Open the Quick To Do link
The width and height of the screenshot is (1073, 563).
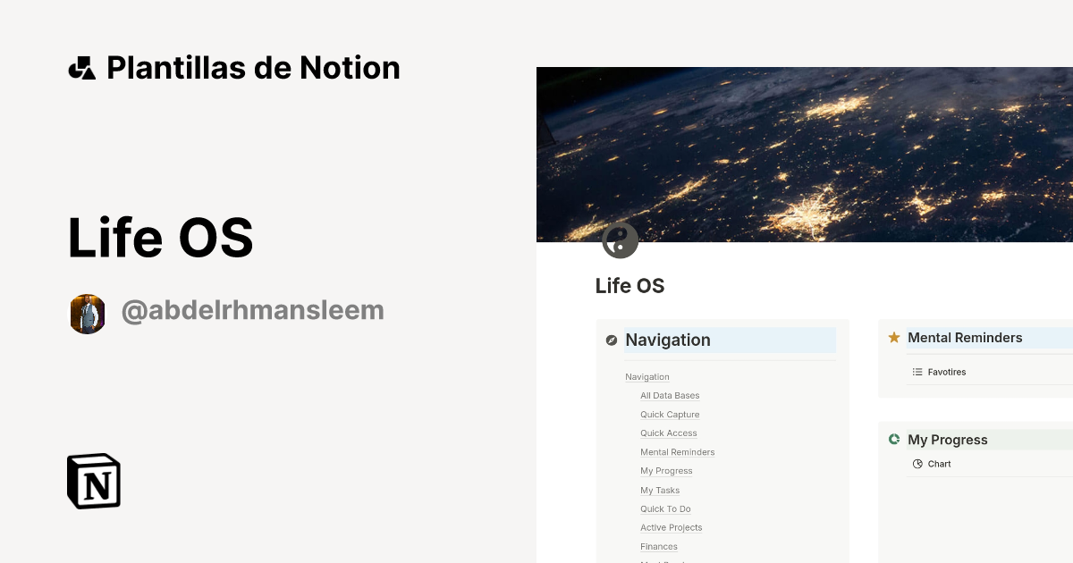coord(665,508)
